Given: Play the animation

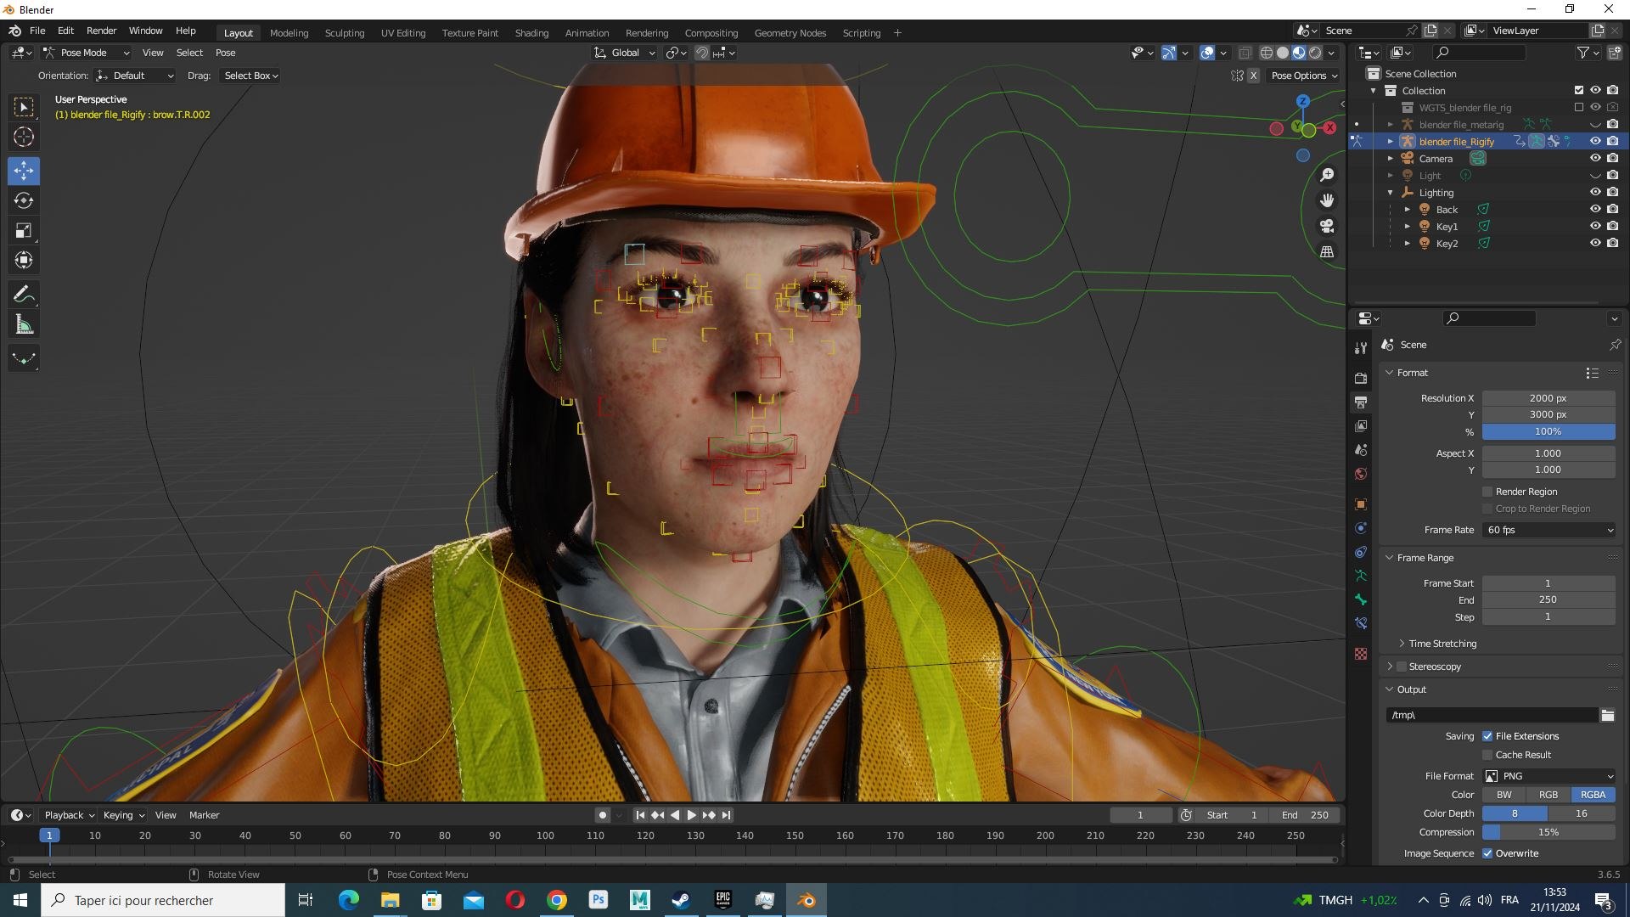Looking at the screenshot, I should point(691,815).
